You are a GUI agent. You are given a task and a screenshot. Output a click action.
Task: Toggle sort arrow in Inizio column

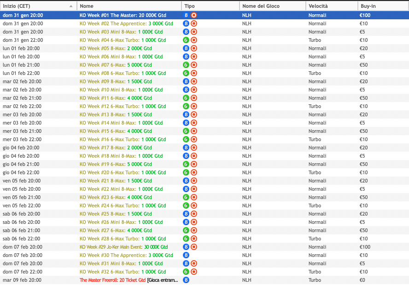click(71, 6)
